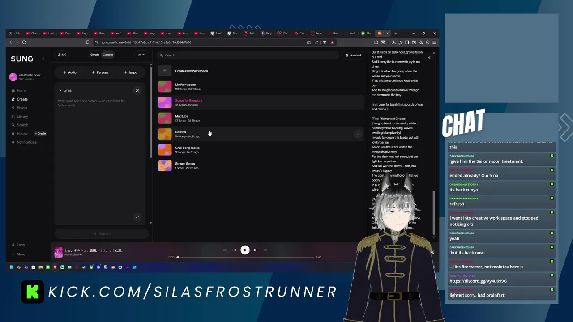Click the now-playing song cover art
Screen dimensions: 573x322
[x=58, y=253]
